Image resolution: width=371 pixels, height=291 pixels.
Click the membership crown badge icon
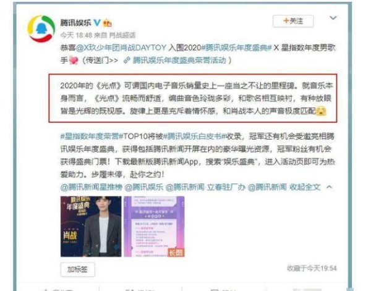tap(107, 23)
